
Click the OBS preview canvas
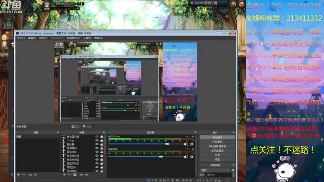[126, 82]
